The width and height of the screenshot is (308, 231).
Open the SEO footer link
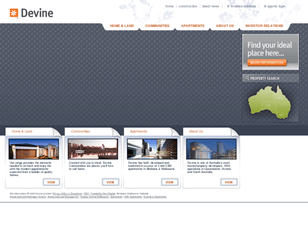[x=86, y=194]
